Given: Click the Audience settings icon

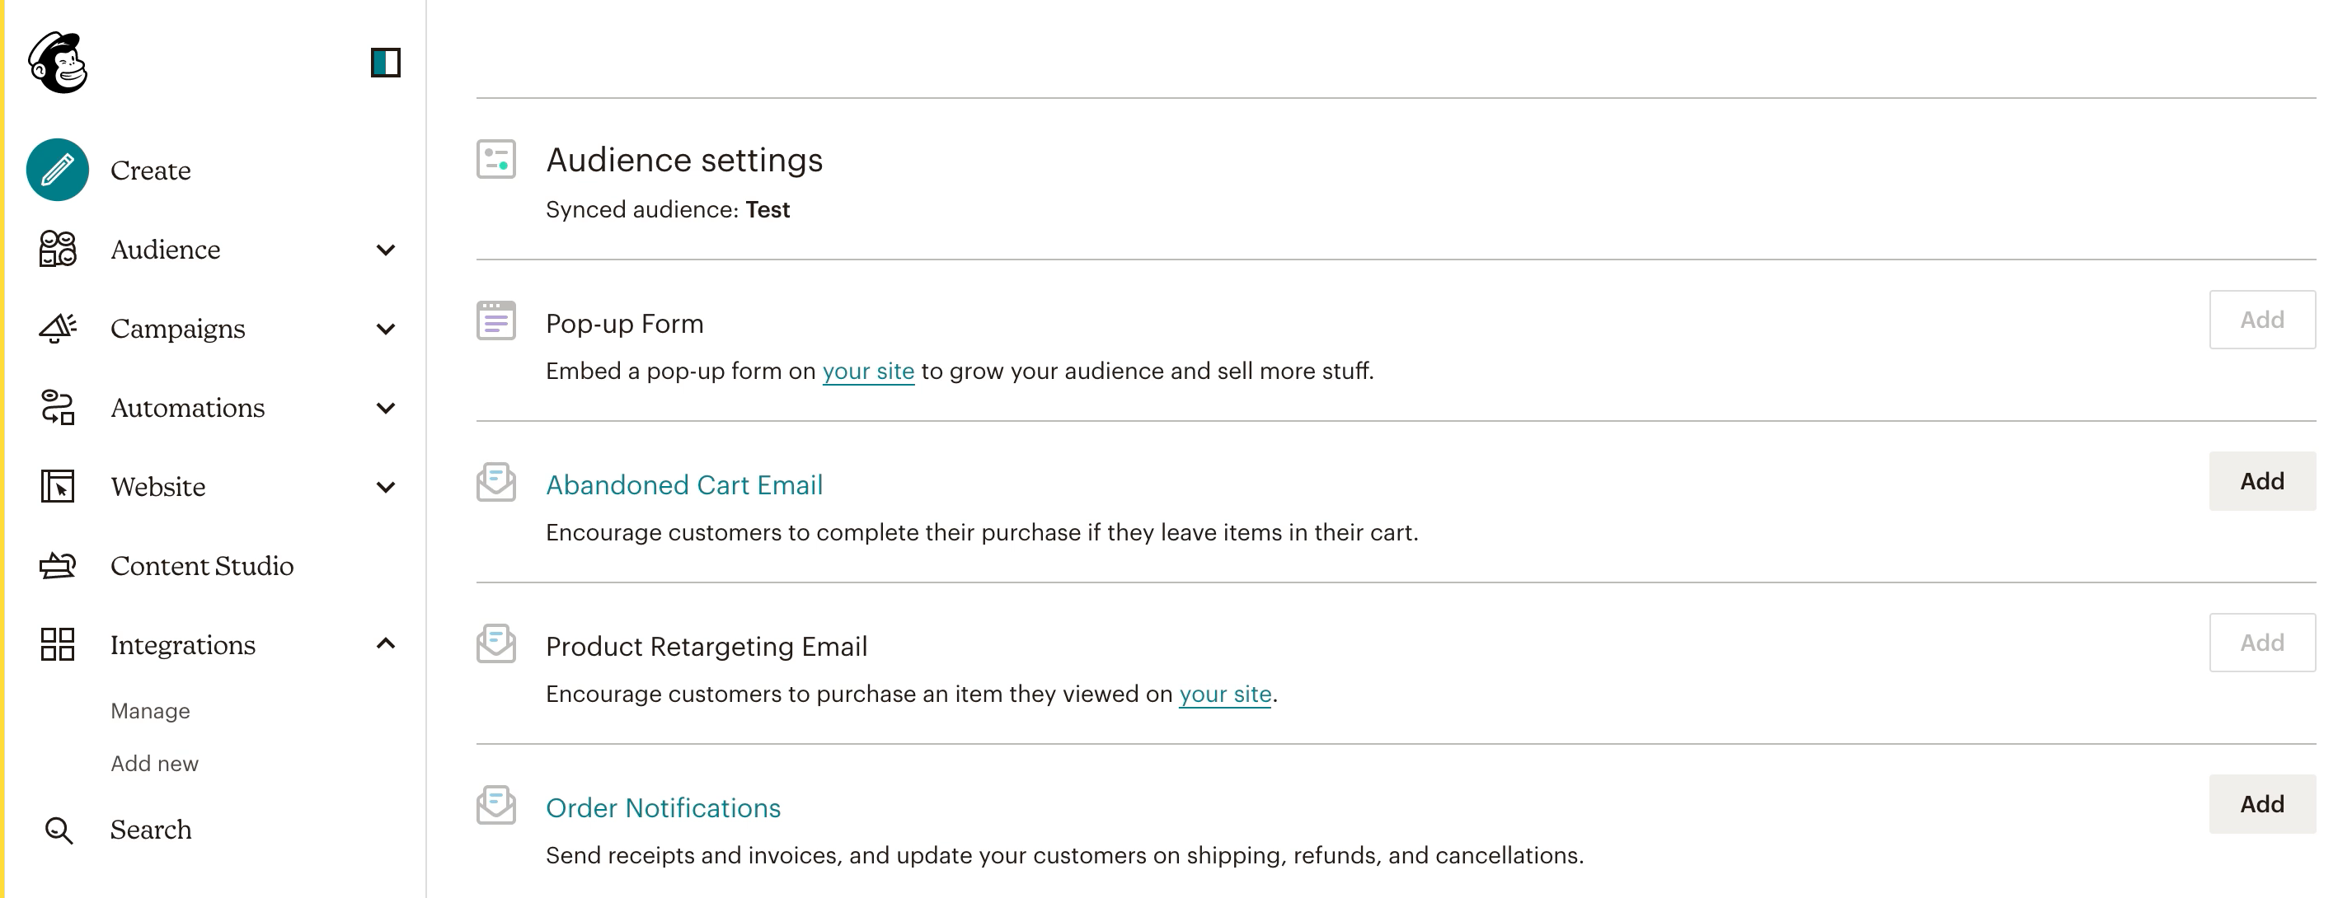Looking at the screenshot, I should [x=496, y=159].
